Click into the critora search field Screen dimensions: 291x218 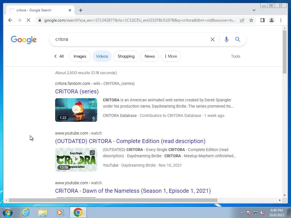coord(130,39)
